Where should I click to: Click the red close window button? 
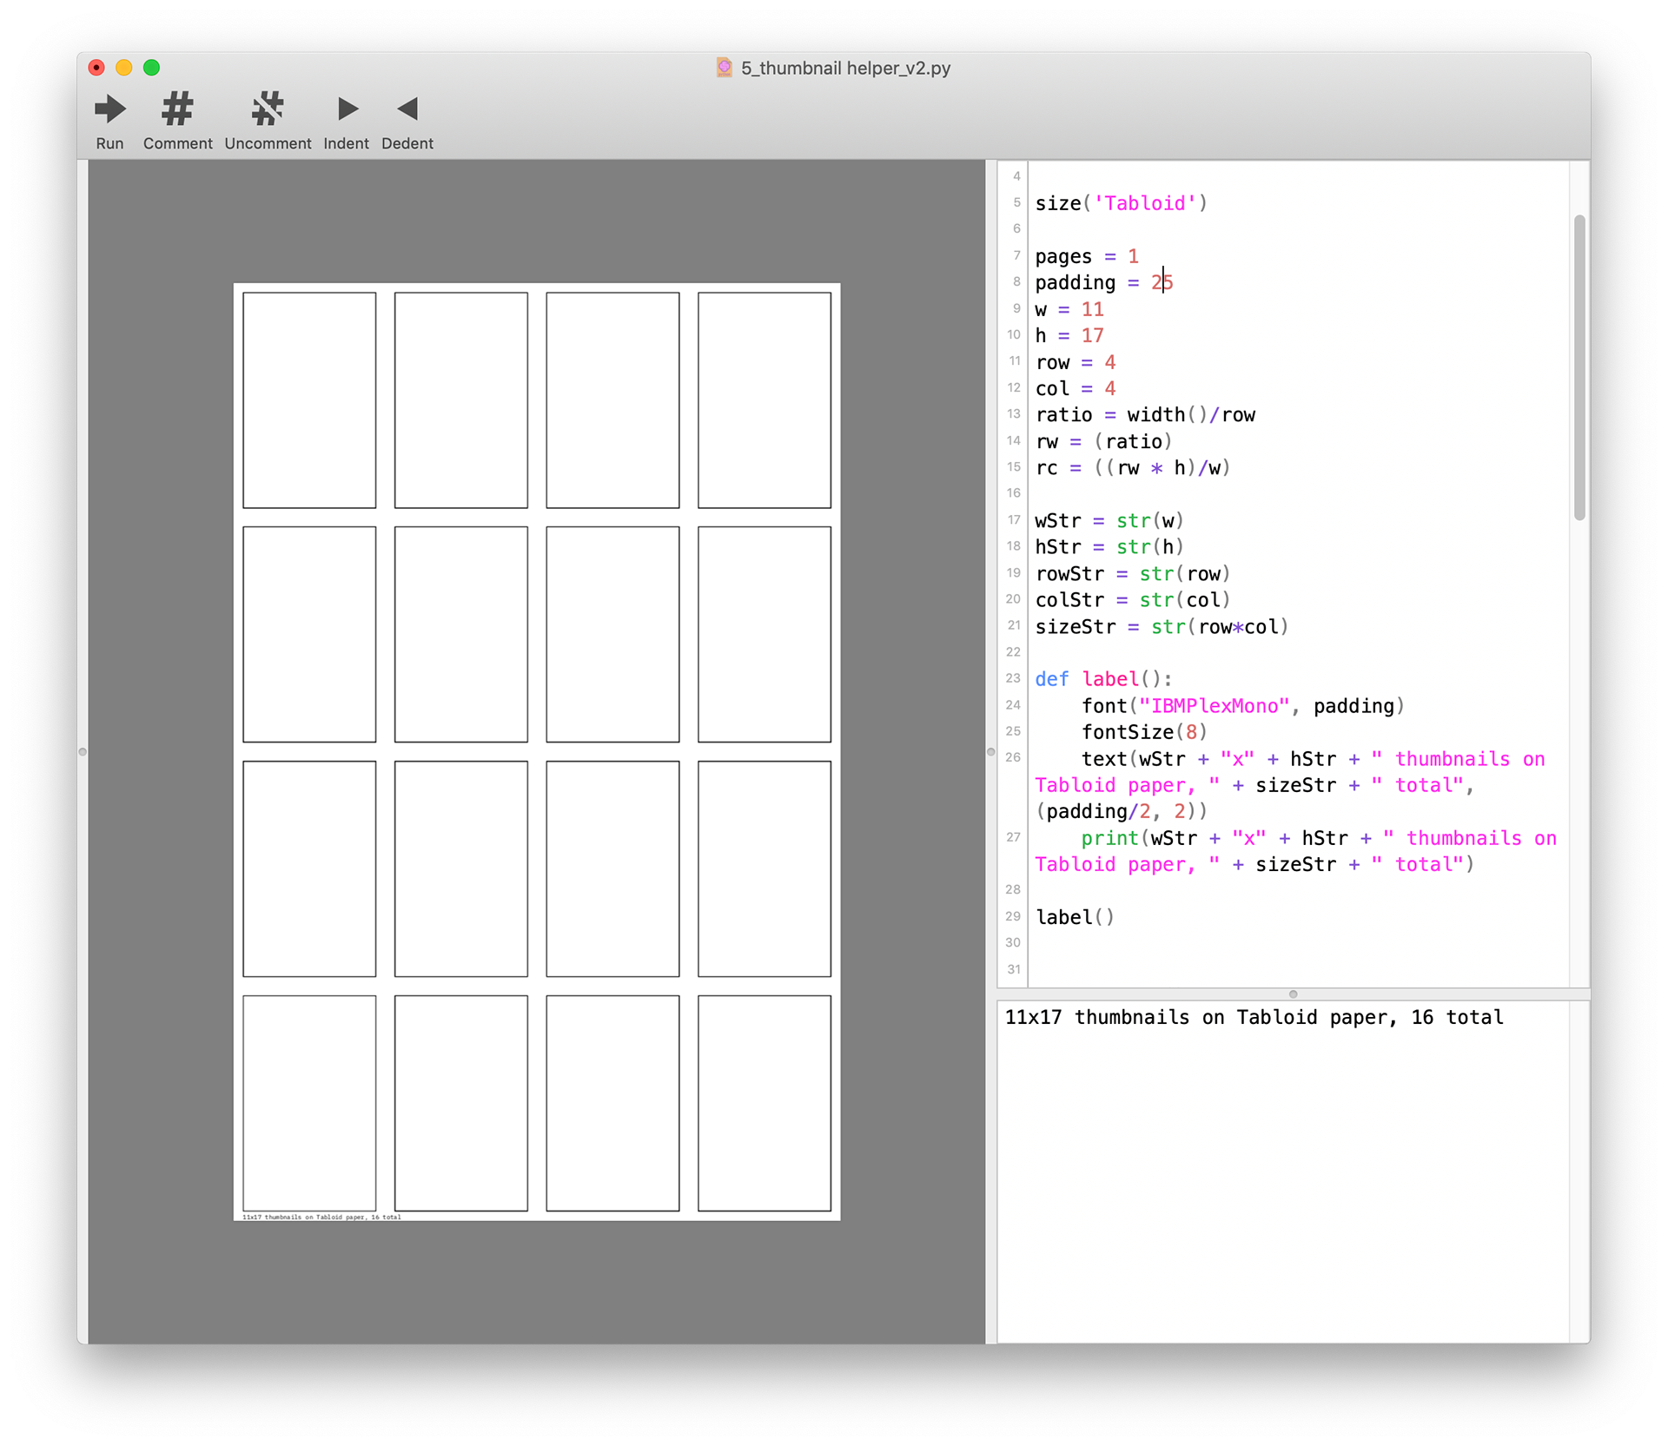coord(96,68)
